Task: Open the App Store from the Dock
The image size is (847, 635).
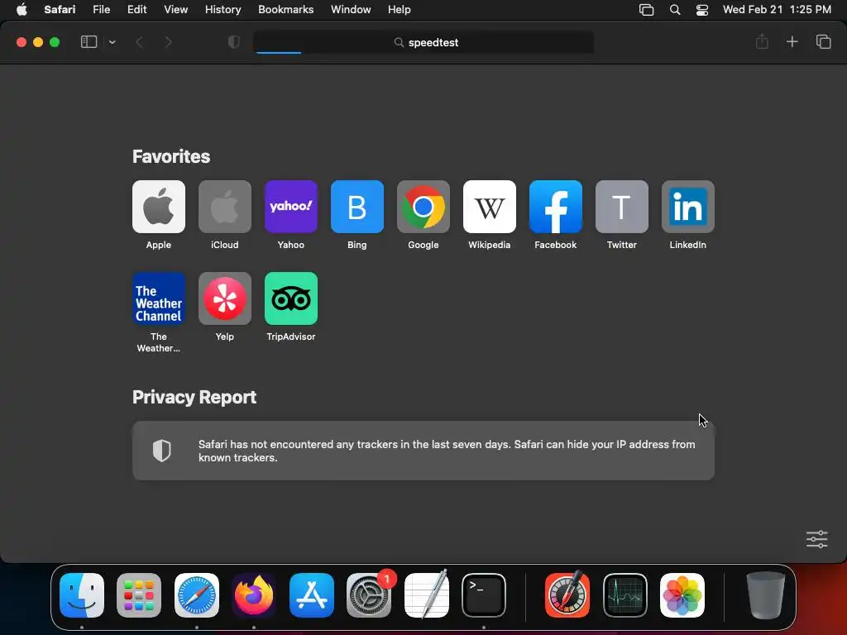Action: click(312, 595)
